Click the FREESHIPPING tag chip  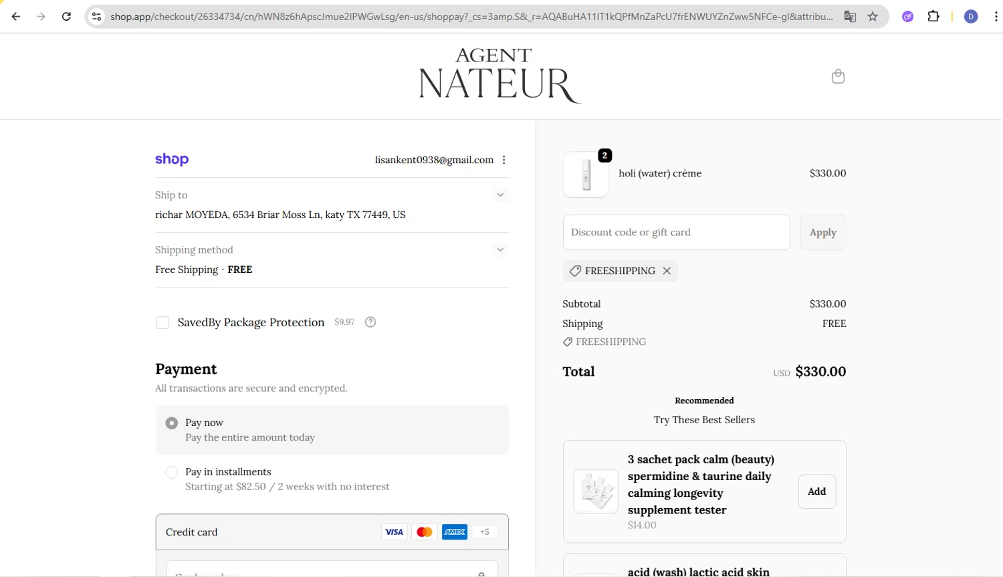click(x=620, y=271)
